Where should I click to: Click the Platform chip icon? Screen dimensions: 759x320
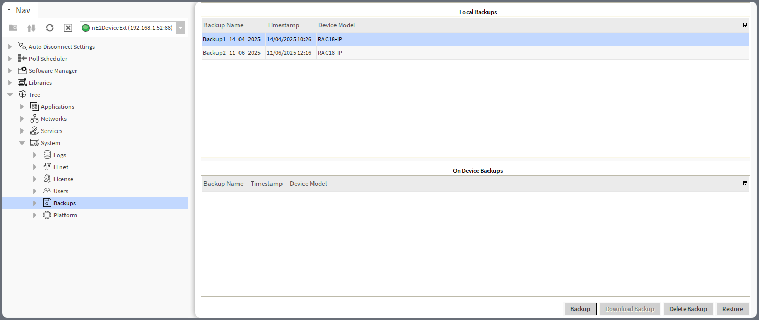click(x=47, y=215)
